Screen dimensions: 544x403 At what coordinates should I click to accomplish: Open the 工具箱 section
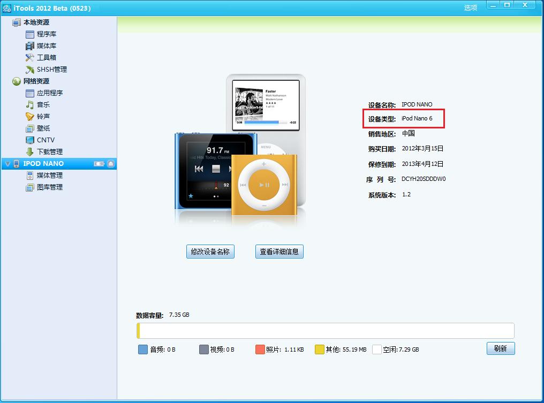pyautogui.click(x=47, y=58)
